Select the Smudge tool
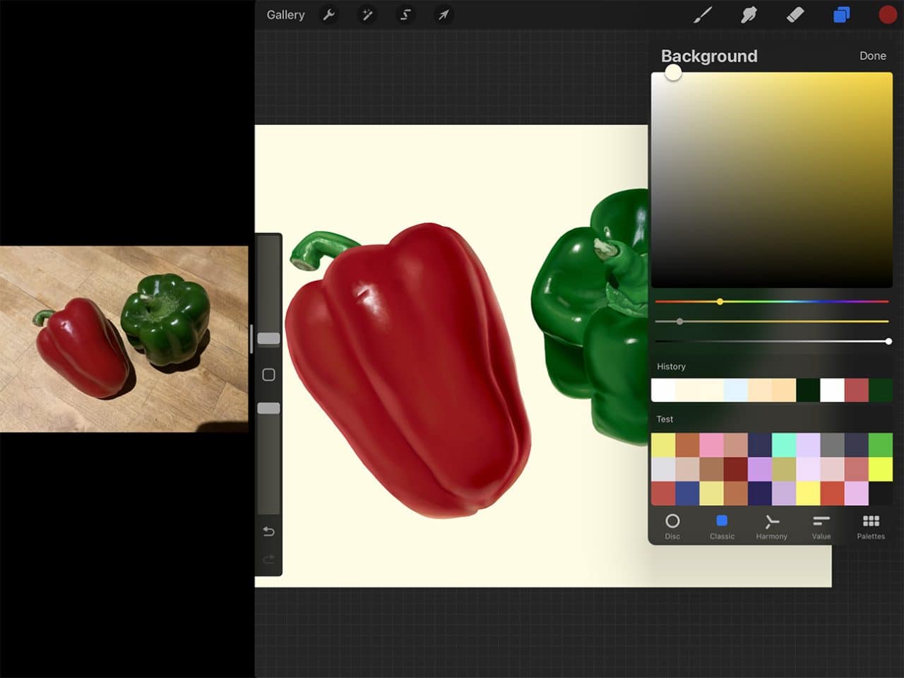This screenshot has height=678, width=904. pyautogui.click(x=749, y=14)
